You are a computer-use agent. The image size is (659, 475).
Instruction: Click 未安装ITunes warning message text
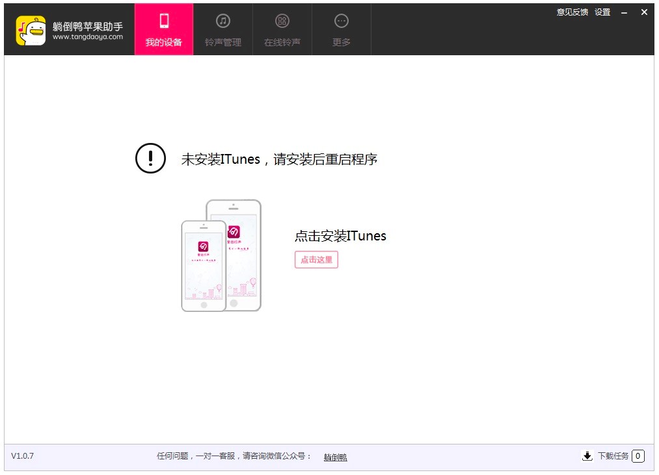(x=279, y=159)
